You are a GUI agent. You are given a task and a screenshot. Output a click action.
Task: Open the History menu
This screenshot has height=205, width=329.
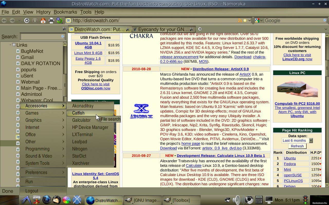coord(43,12)
